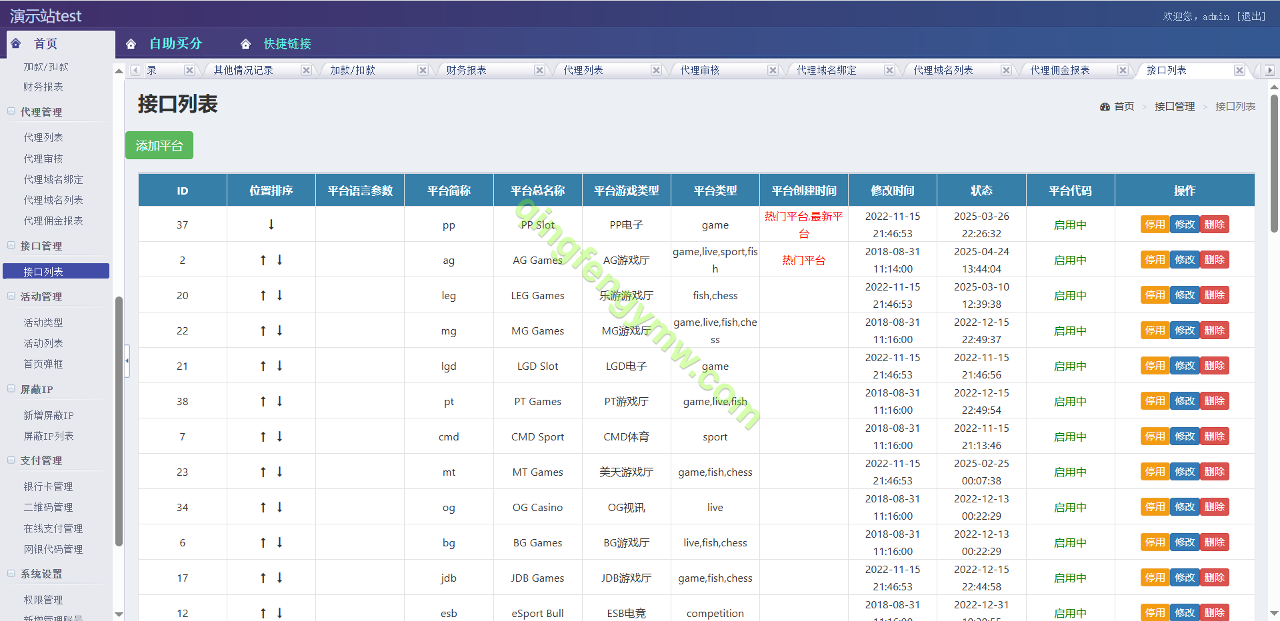Disable the PP Slot platform via 停用

pos(1155,225)
